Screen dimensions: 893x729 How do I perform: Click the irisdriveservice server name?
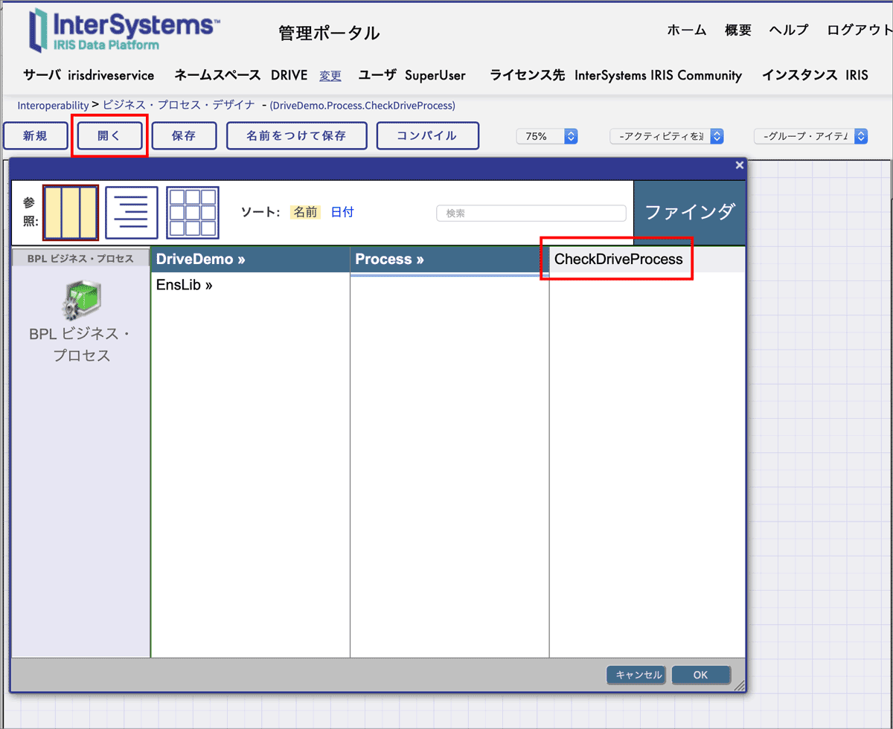point(111,75)
